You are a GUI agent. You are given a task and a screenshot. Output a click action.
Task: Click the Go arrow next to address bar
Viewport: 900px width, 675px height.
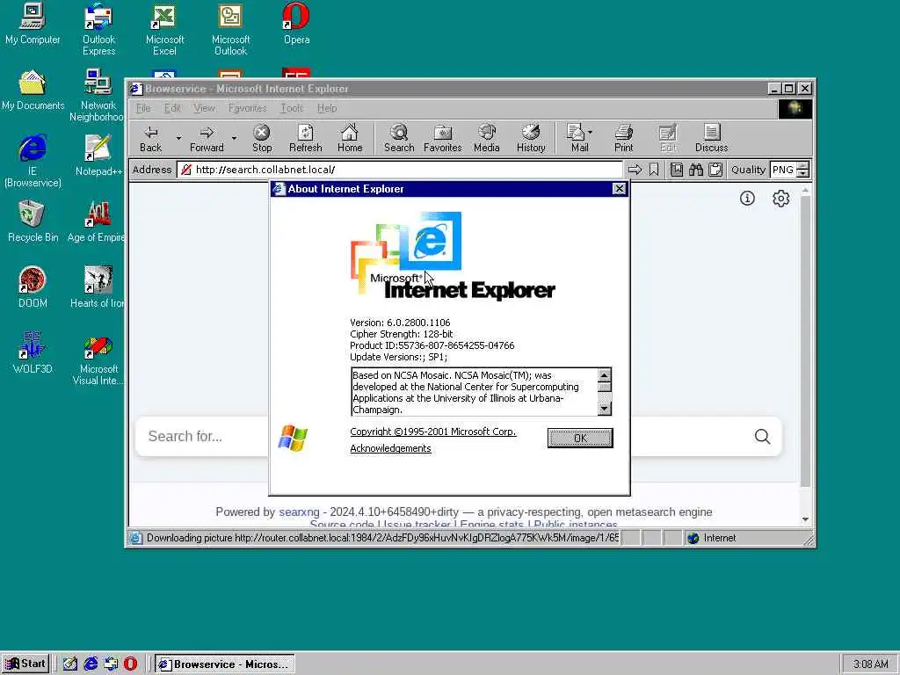pyautogui.click(x=635, y=170)
